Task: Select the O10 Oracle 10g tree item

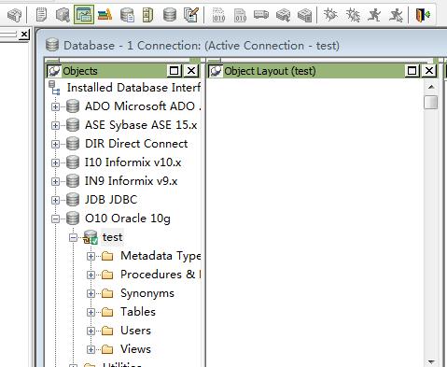Action: point(128,219)
